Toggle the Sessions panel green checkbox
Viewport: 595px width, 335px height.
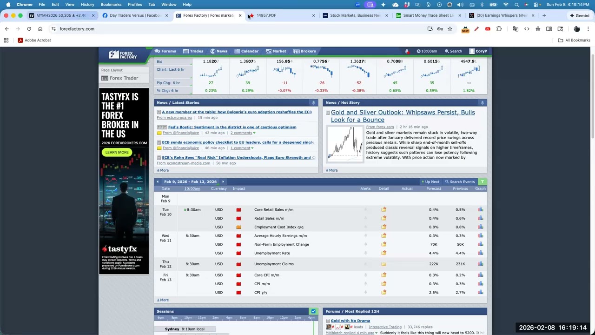(x=313, y=311)
